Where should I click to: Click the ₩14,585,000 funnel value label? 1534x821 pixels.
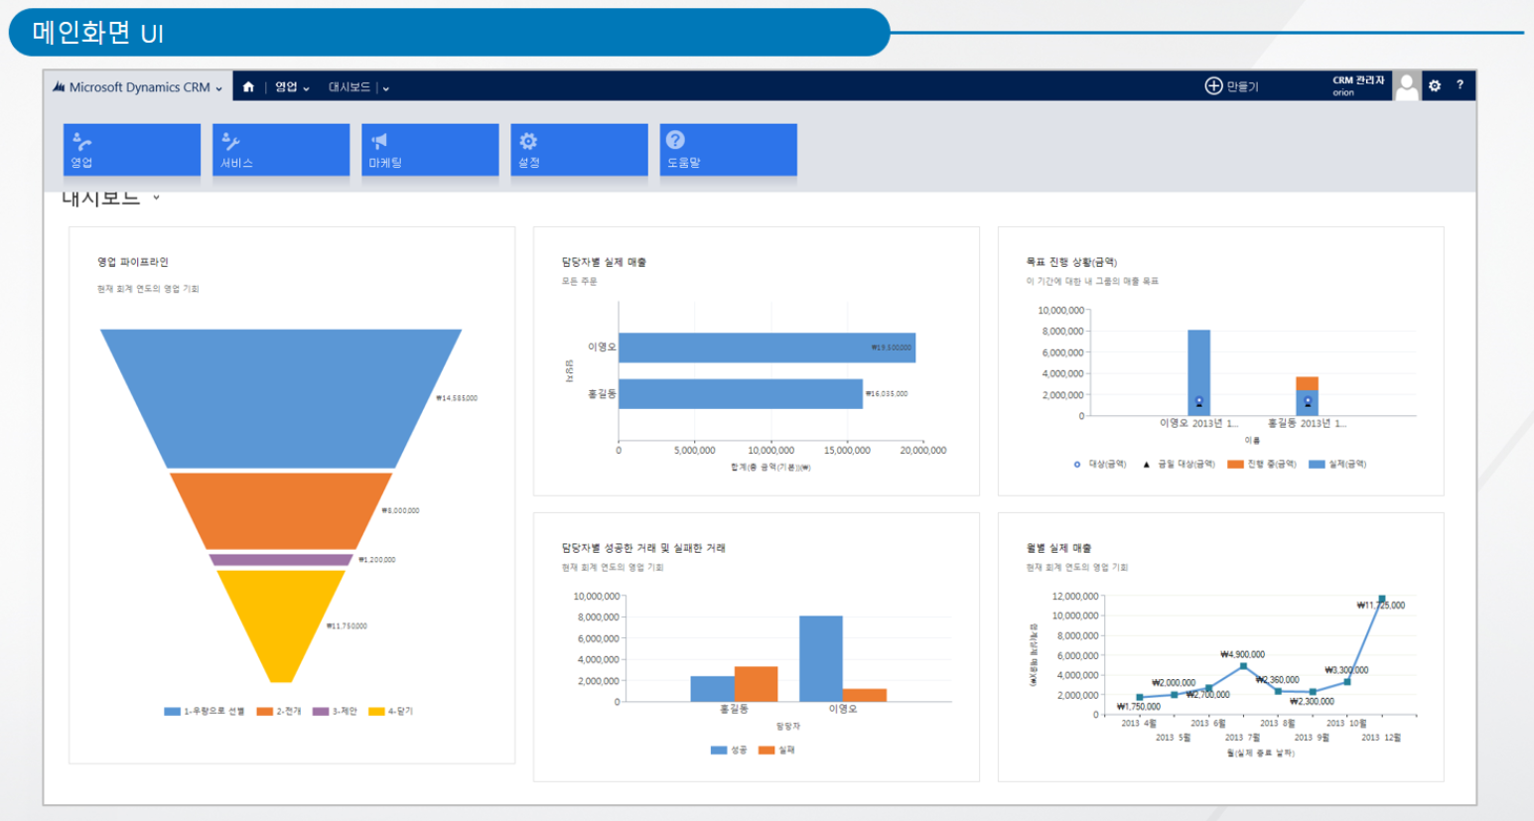click(457, 398)
